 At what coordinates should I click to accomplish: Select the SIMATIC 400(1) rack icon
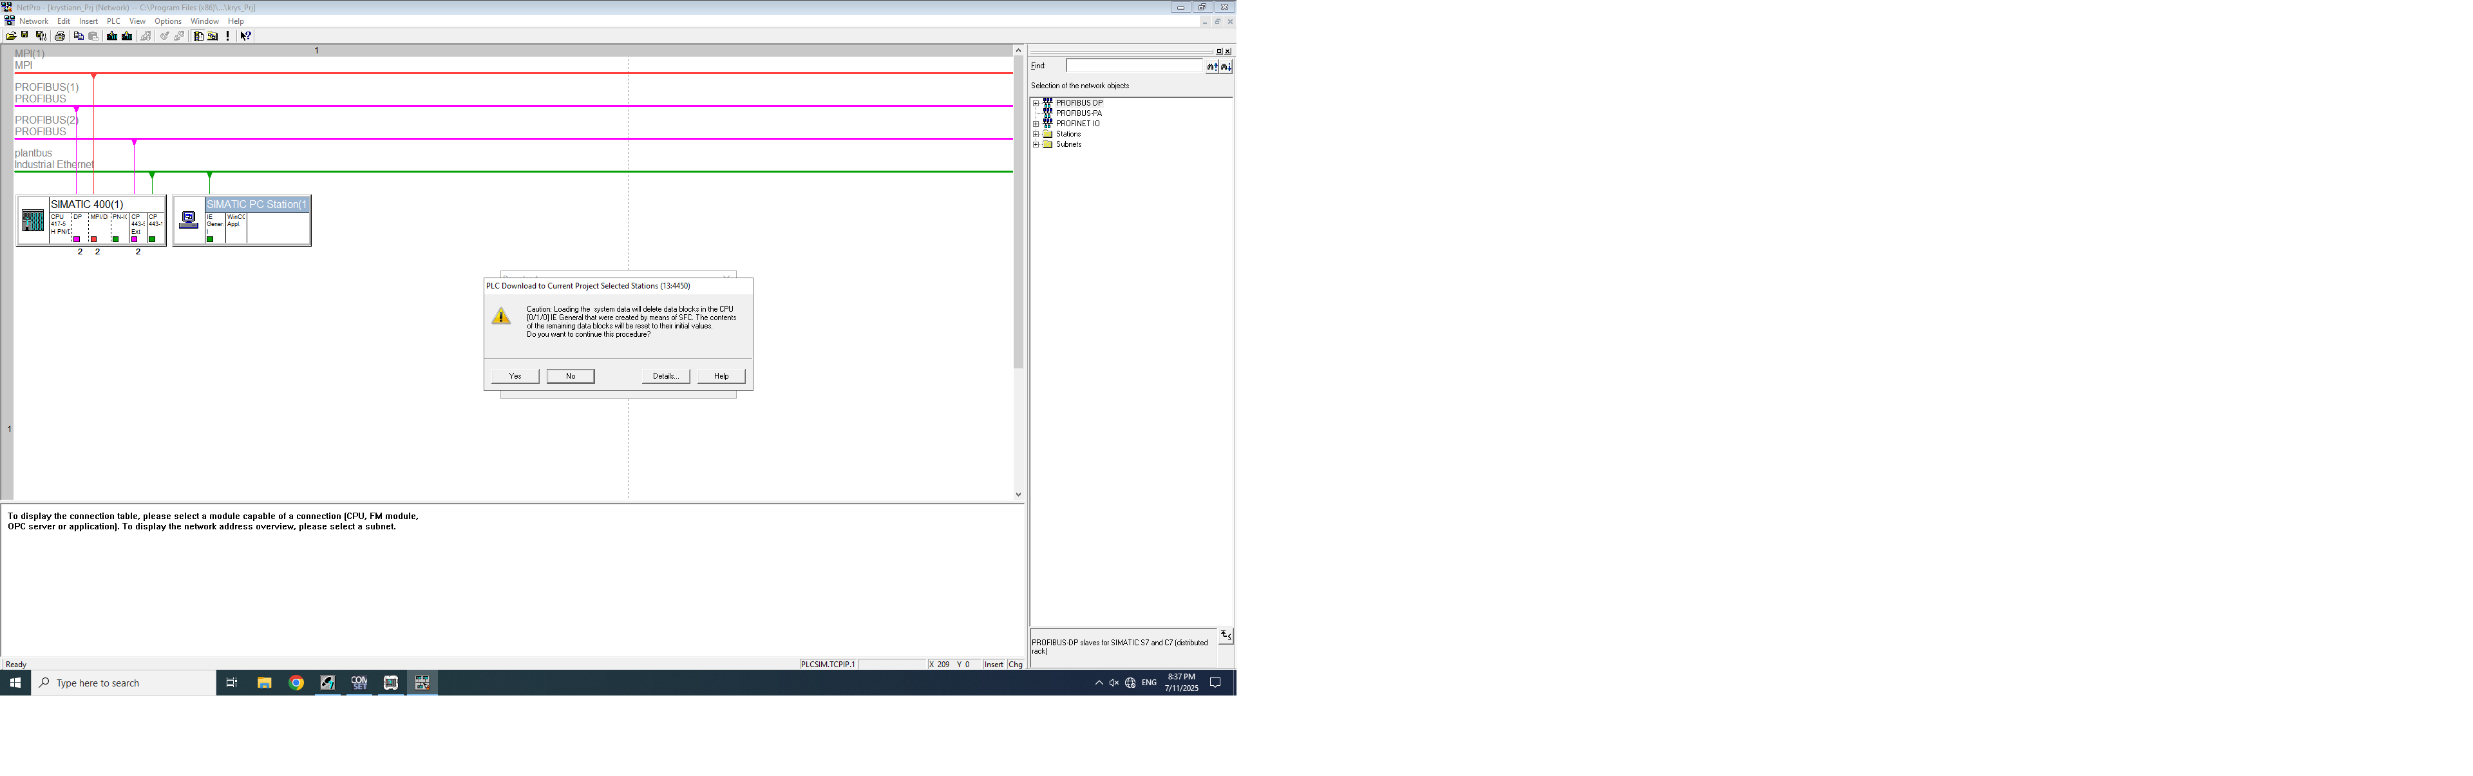[33, 221]
